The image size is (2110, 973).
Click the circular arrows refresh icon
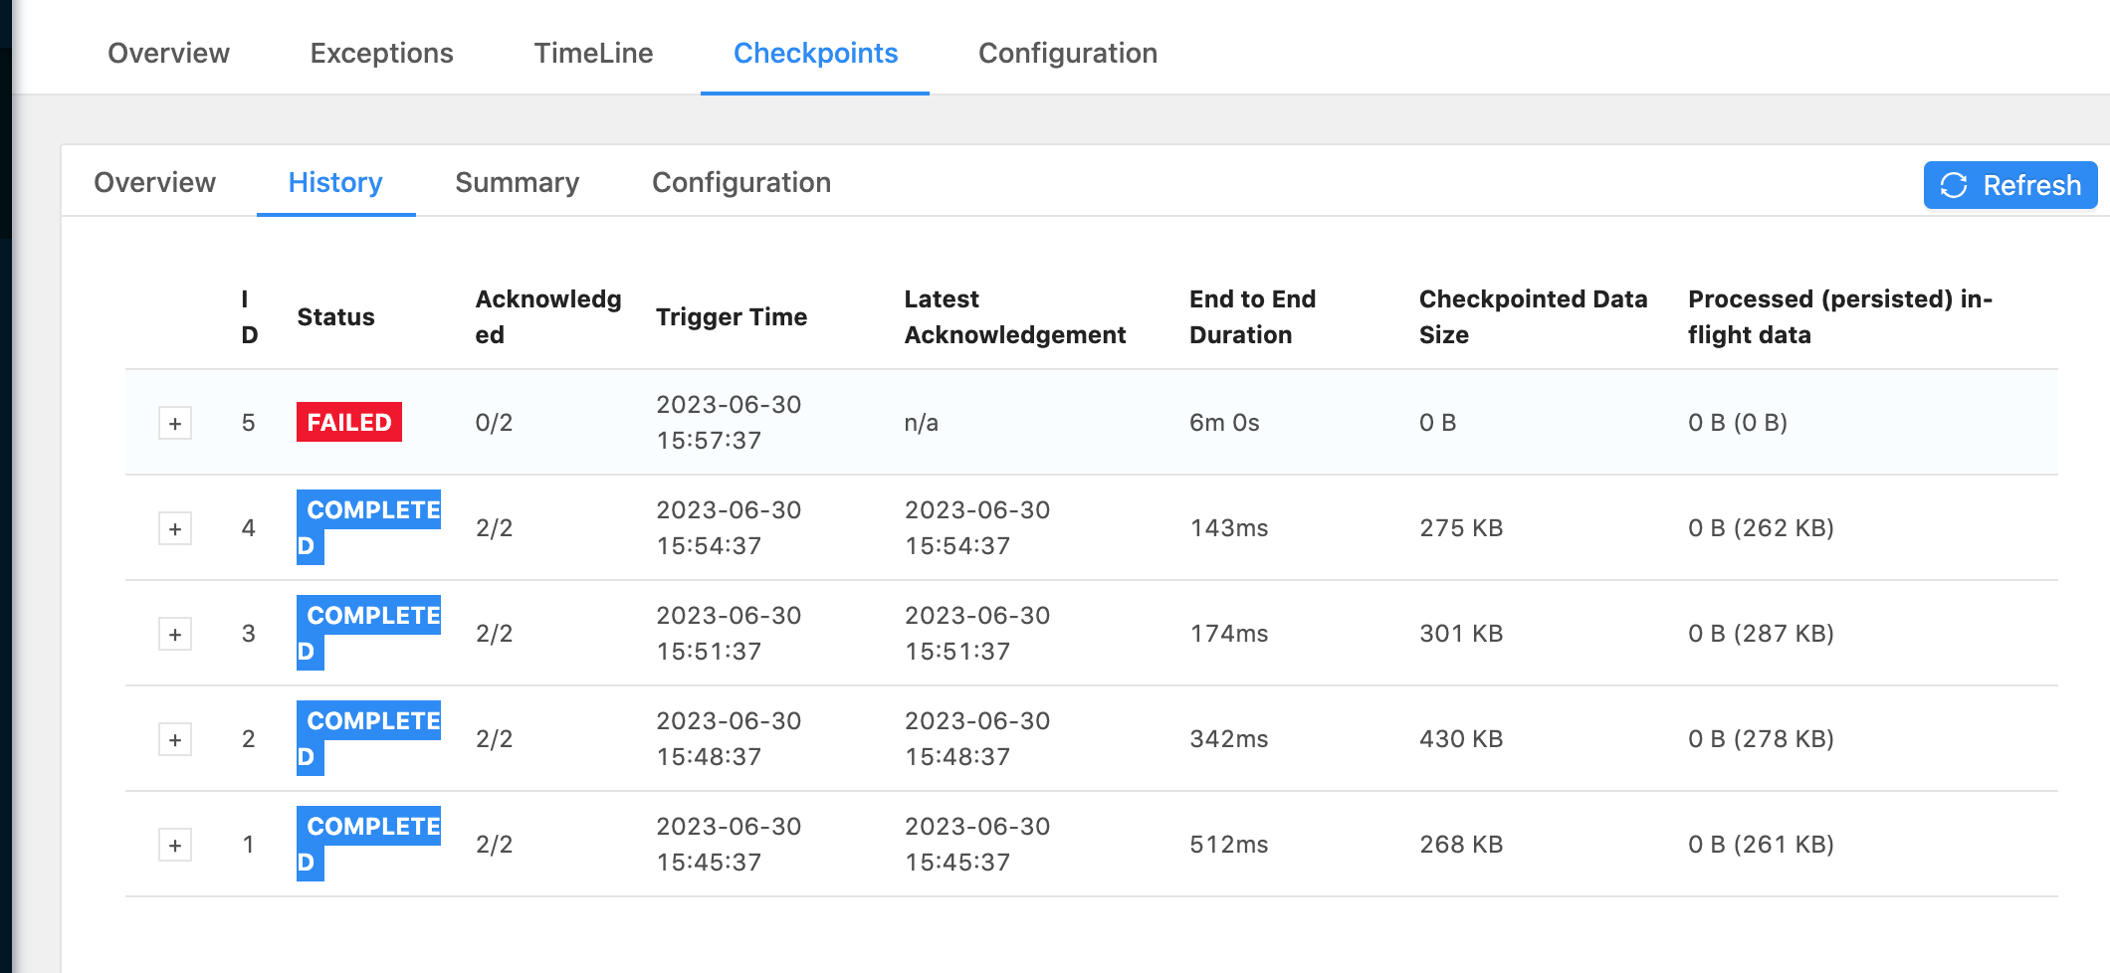pos(1954,185)
